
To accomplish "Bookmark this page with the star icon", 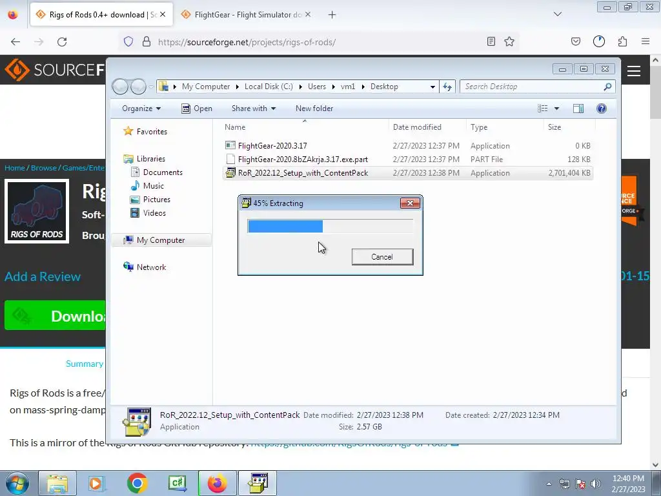I will [509, 41].
